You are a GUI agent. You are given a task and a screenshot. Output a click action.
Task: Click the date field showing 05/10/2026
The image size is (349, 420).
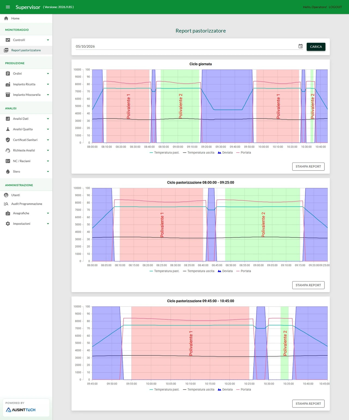[x=186, y=46]
